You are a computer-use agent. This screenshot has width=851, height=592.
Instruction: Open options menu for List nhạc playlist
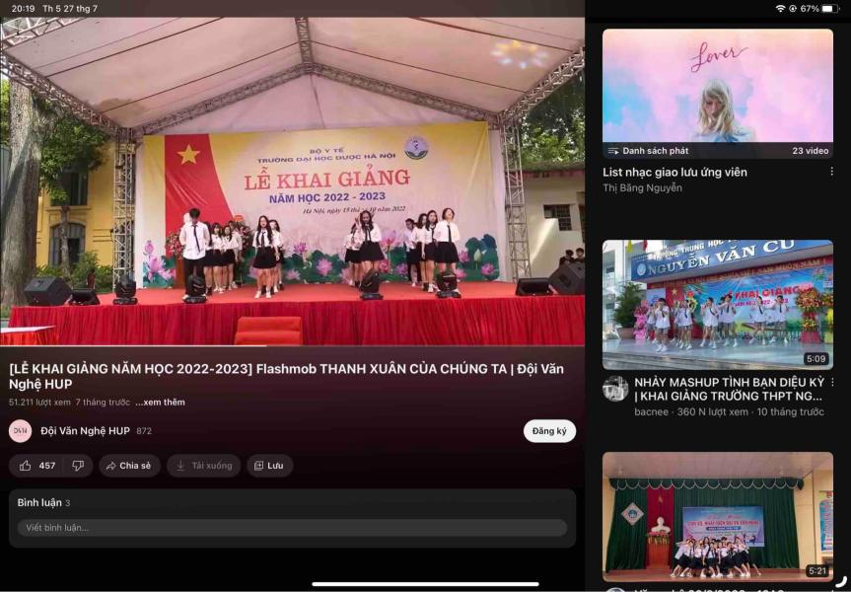(x=831, y=172)
